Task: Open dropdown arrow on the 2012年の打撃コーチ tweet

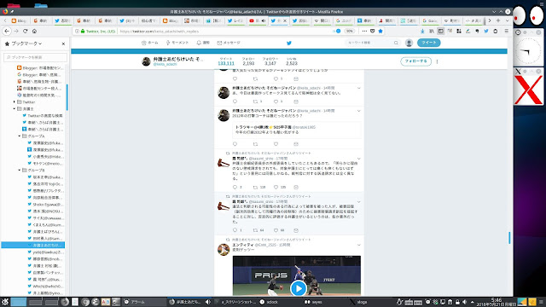Action: click(358, 111)
